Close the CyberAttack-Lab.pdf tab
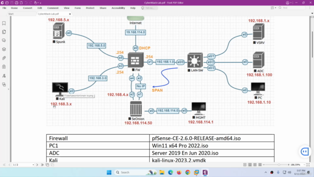The height and width of the screenshot is (177, 314). click(70, 14)
